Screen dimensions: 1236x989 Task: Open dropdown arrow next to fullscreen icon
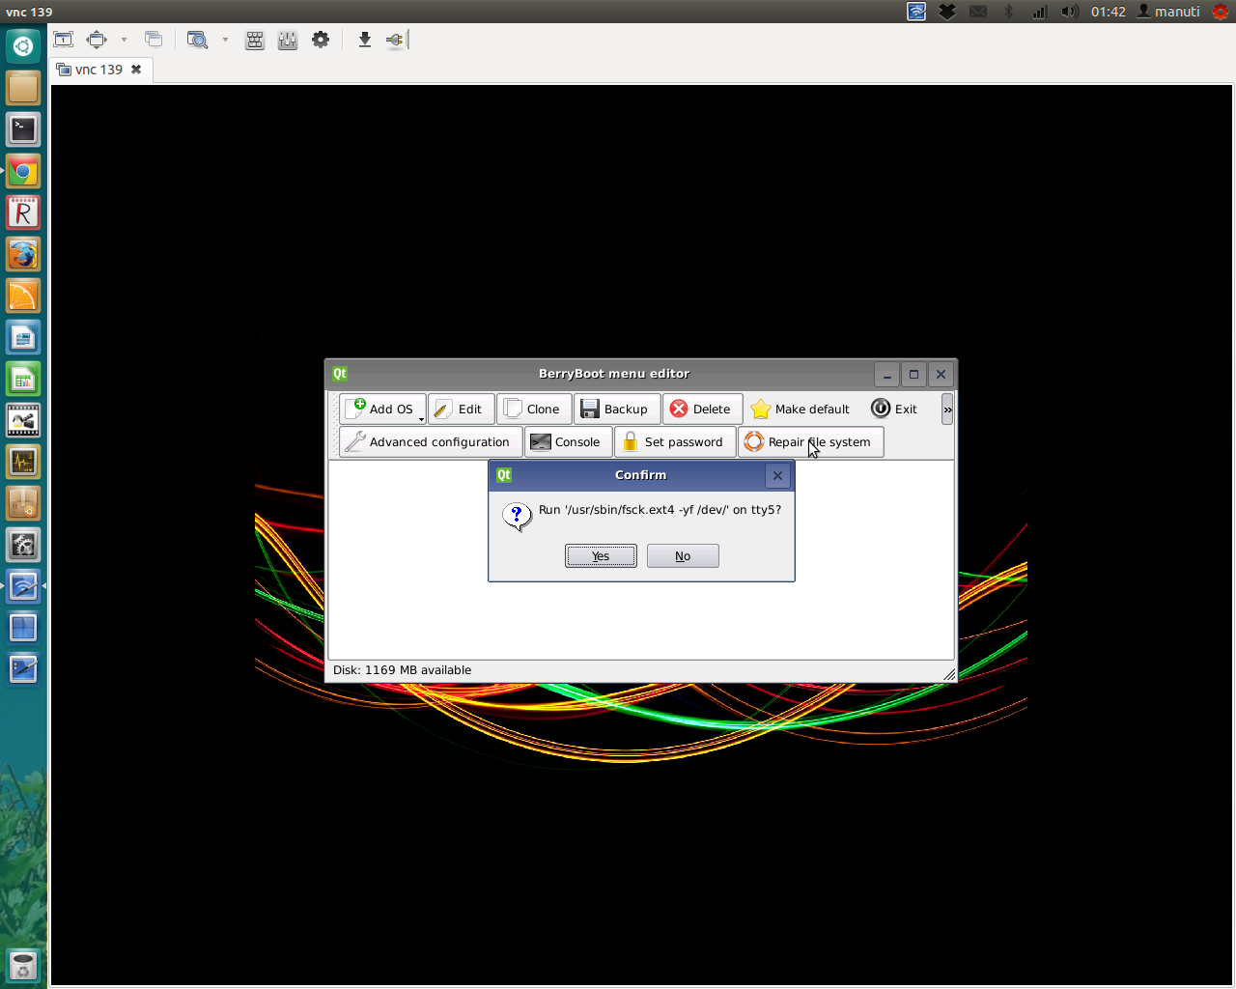click(124, 40)
